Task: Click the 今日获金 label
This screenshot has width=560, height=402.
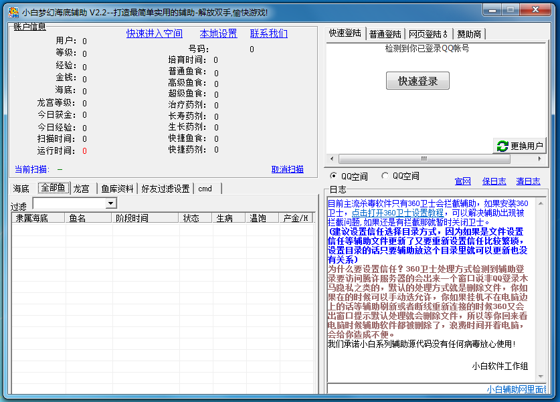Action: [x=56, y=115]
